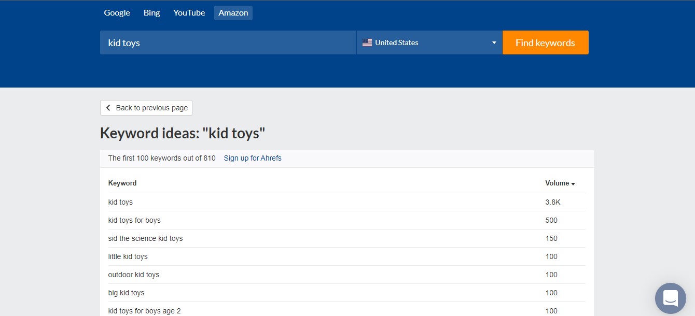Click the 150 volume value

(x=551, y=238)
